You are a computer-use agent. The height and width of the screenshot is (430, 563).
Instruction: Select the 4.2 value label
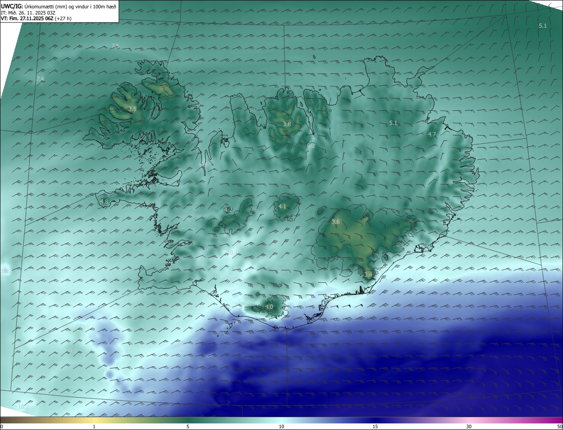pos(228,210)
